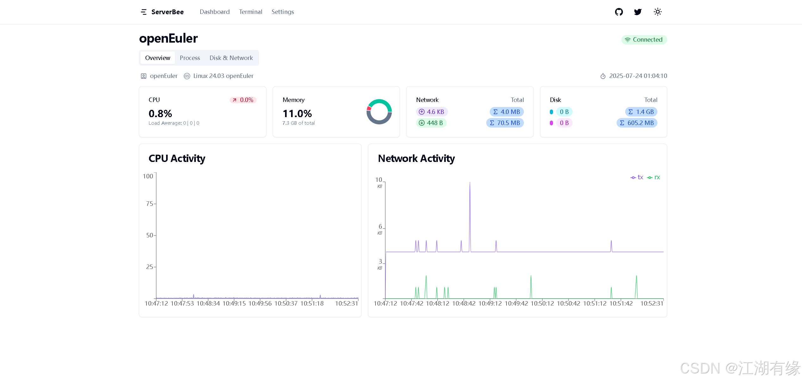This screenshot has height=381, width=802.
Task: Toggle the rx series in legend
Action: 654,177
